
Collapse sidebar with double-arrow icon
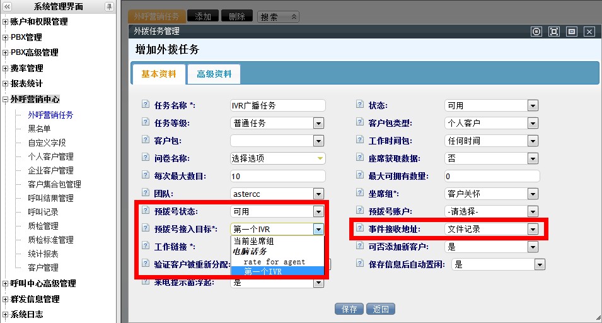(7, 6)
